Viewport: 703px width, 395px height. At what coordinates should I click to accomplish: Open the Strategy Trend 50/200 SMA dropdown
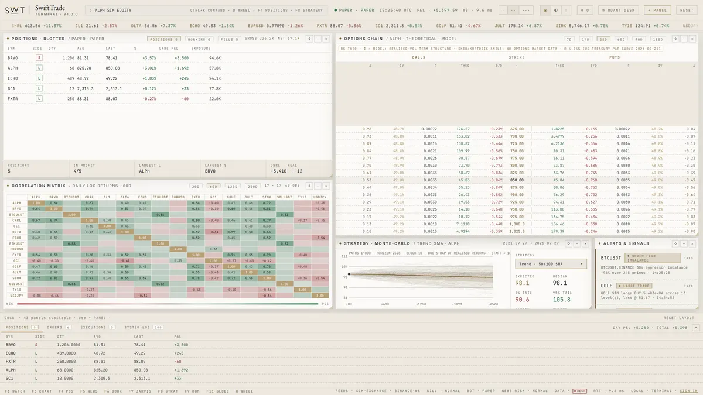click(x=551, y=264)
